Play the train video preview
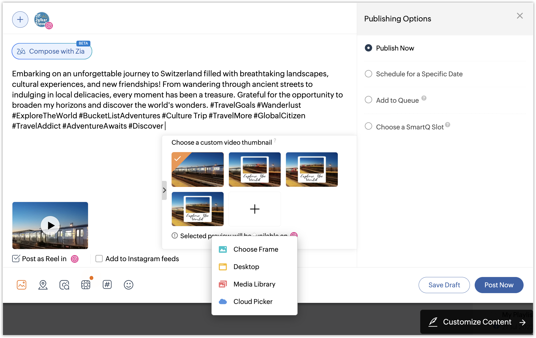 tap(50, 225)
